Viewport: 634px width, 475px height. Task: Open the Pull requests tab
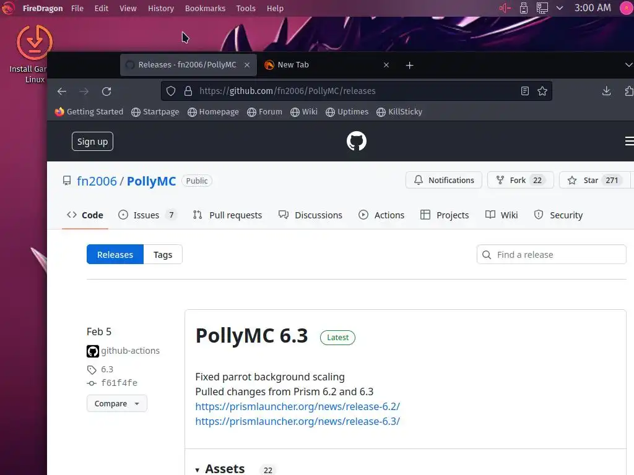click(228, 215)
